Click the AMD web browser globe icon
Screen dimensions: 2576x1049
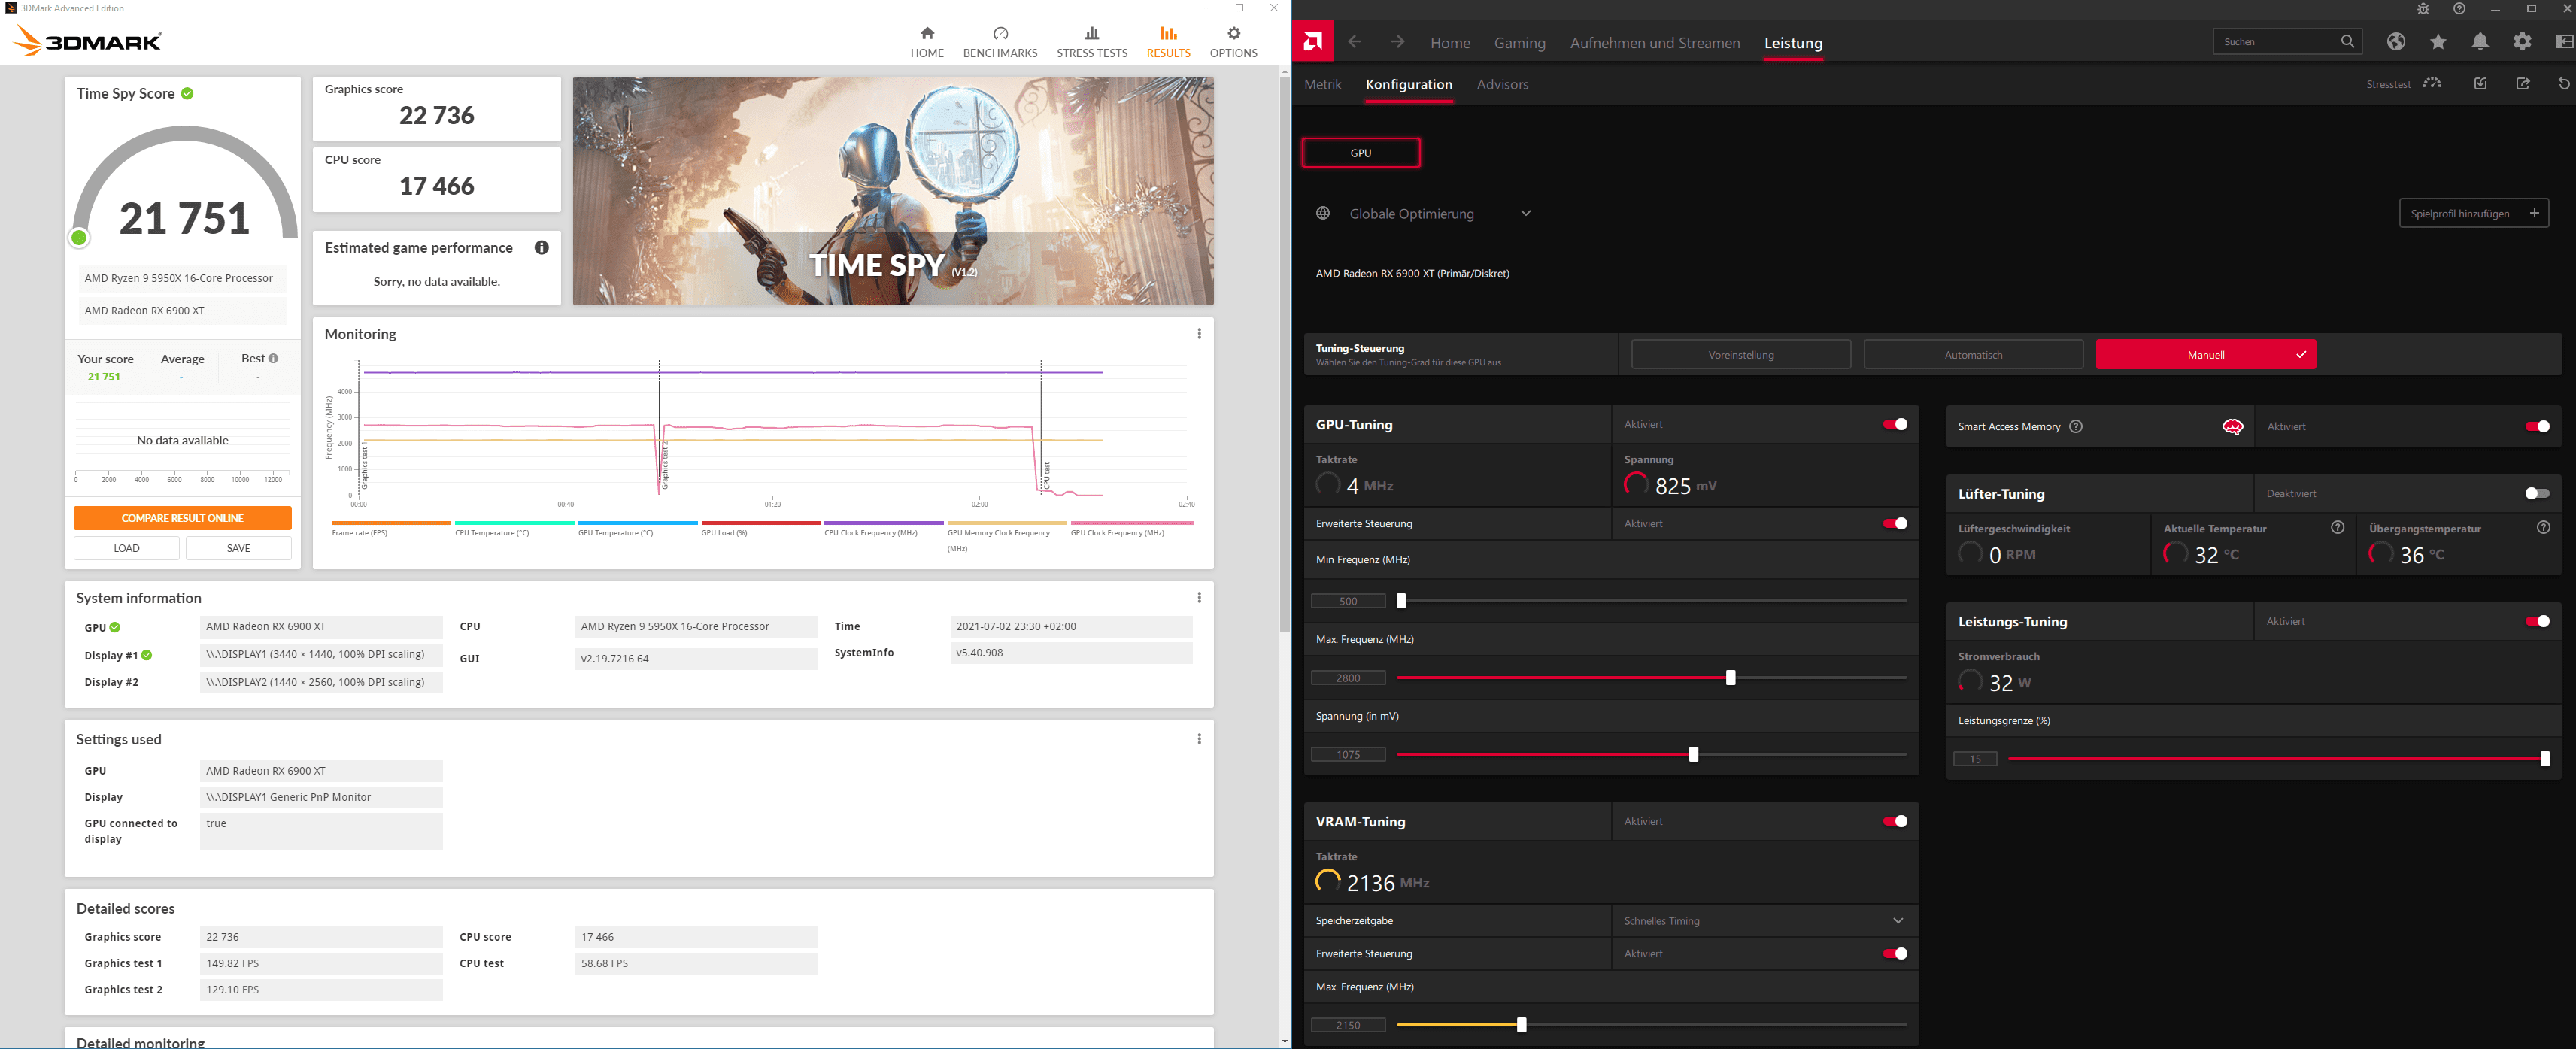pos(2395,42)
